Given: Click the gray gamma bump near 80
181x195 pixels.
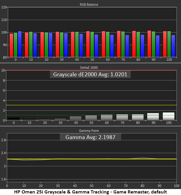Looking at the screenshot, I should pos(142,158).
